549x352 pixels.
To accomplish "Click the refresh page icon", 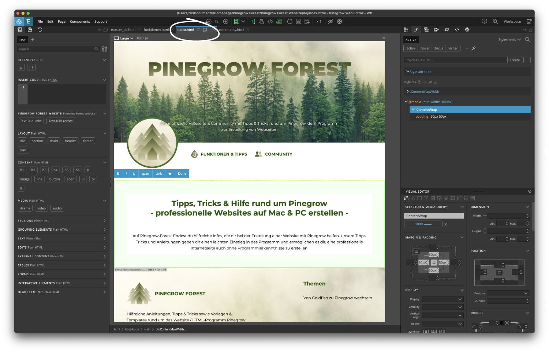I will (x=290, y=22).
